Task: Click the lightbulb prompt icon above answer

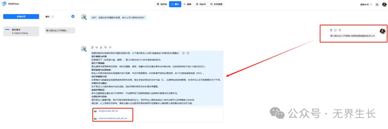Action: [x=110, y=47]
